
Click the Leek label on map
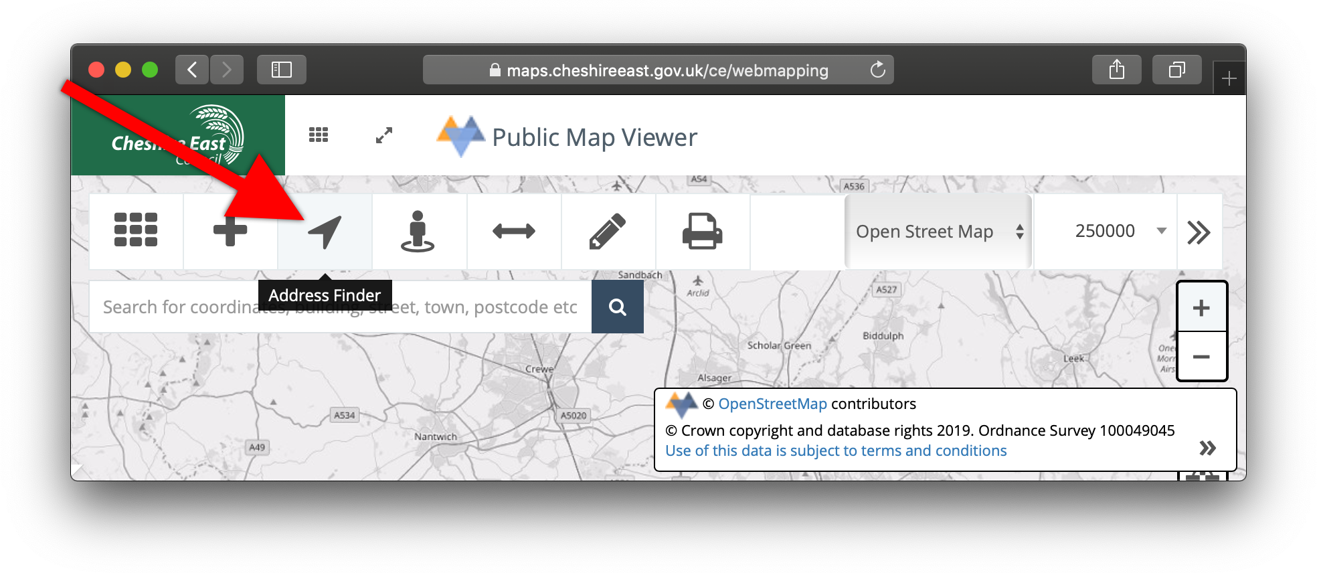1074,359
